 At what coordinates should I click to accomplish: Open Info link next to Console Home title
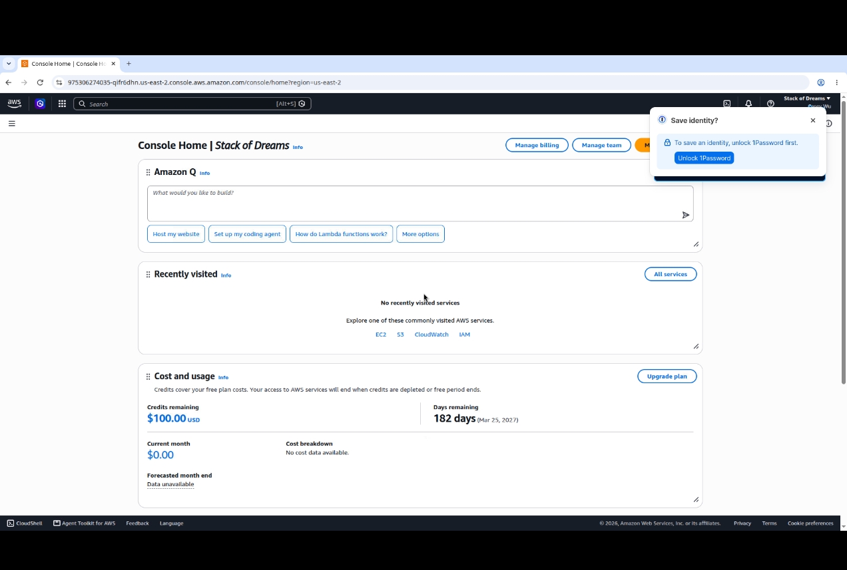298,147
